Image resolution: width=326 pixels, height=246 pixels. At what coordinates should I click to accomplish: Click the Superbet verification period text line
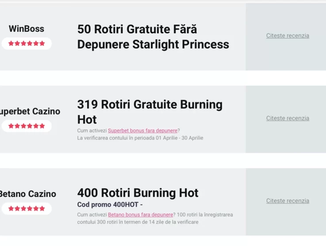click(x=140, y=138)
